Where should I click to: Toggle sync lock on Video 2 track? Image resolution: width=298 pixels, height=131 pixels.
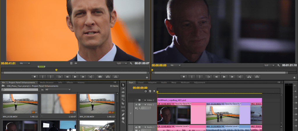tap(139, 100)
